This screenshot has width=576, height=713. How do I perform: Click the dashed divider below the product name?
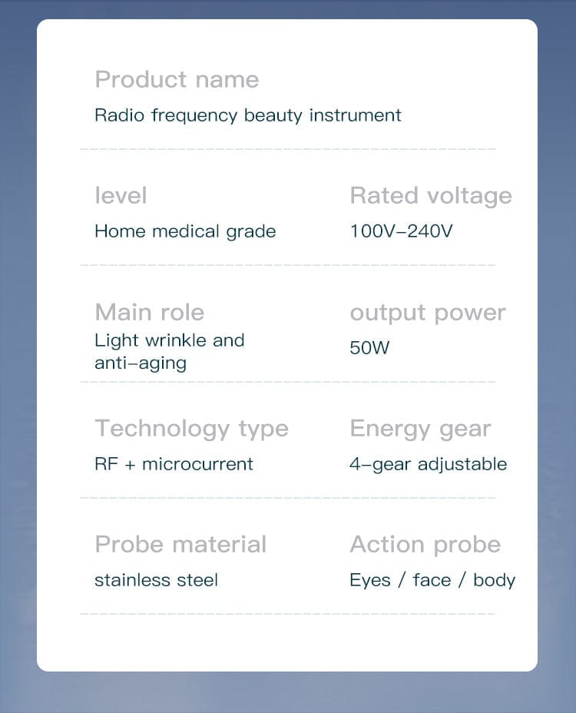coord(287,149)
